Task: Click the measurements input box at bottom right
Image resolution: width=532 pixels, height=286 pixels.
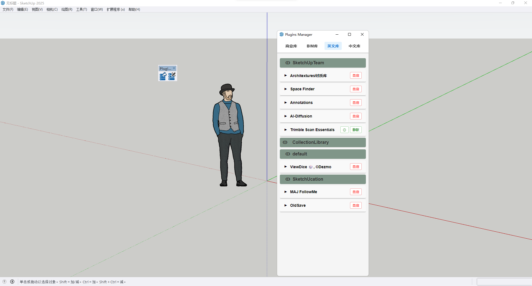Action: coord(504,282)
